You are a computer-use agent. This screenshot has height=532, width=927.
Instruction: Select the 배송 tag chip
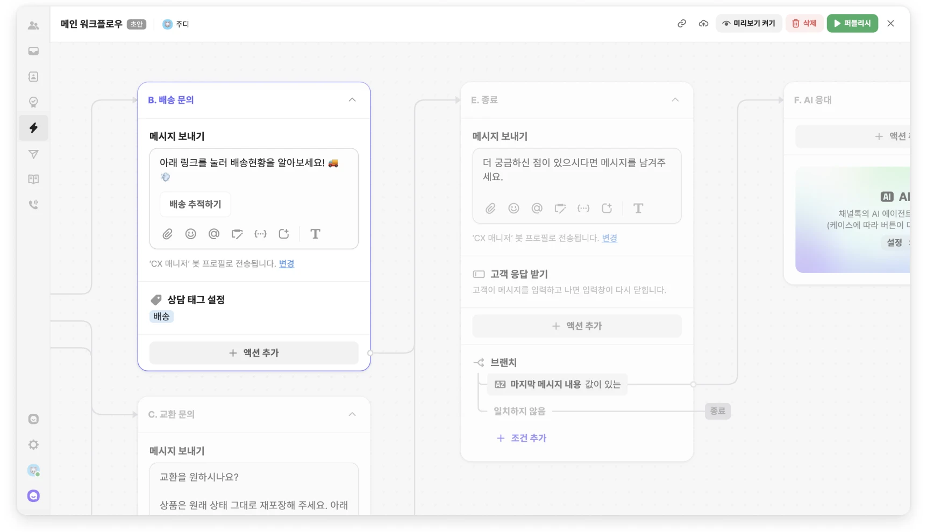tap(161, 317)
